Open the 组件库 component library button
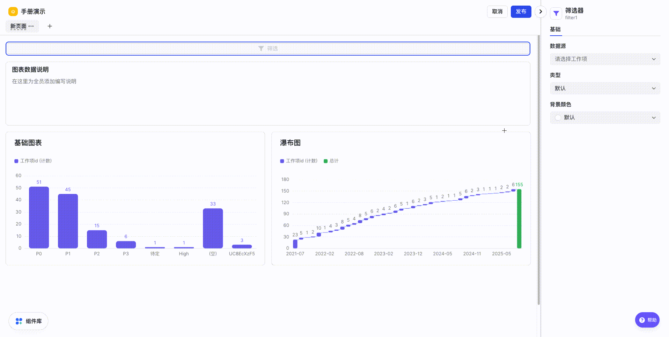Screen dimensions: 669x337 29,321
